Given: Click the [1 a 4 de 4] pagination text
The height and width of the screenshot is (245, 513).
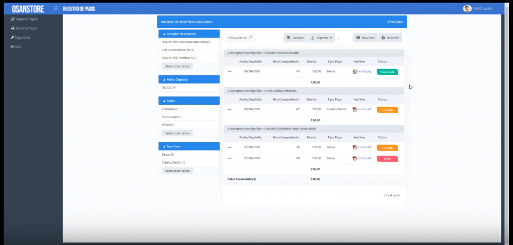Looking at the screenshot, I should point(392,195).
